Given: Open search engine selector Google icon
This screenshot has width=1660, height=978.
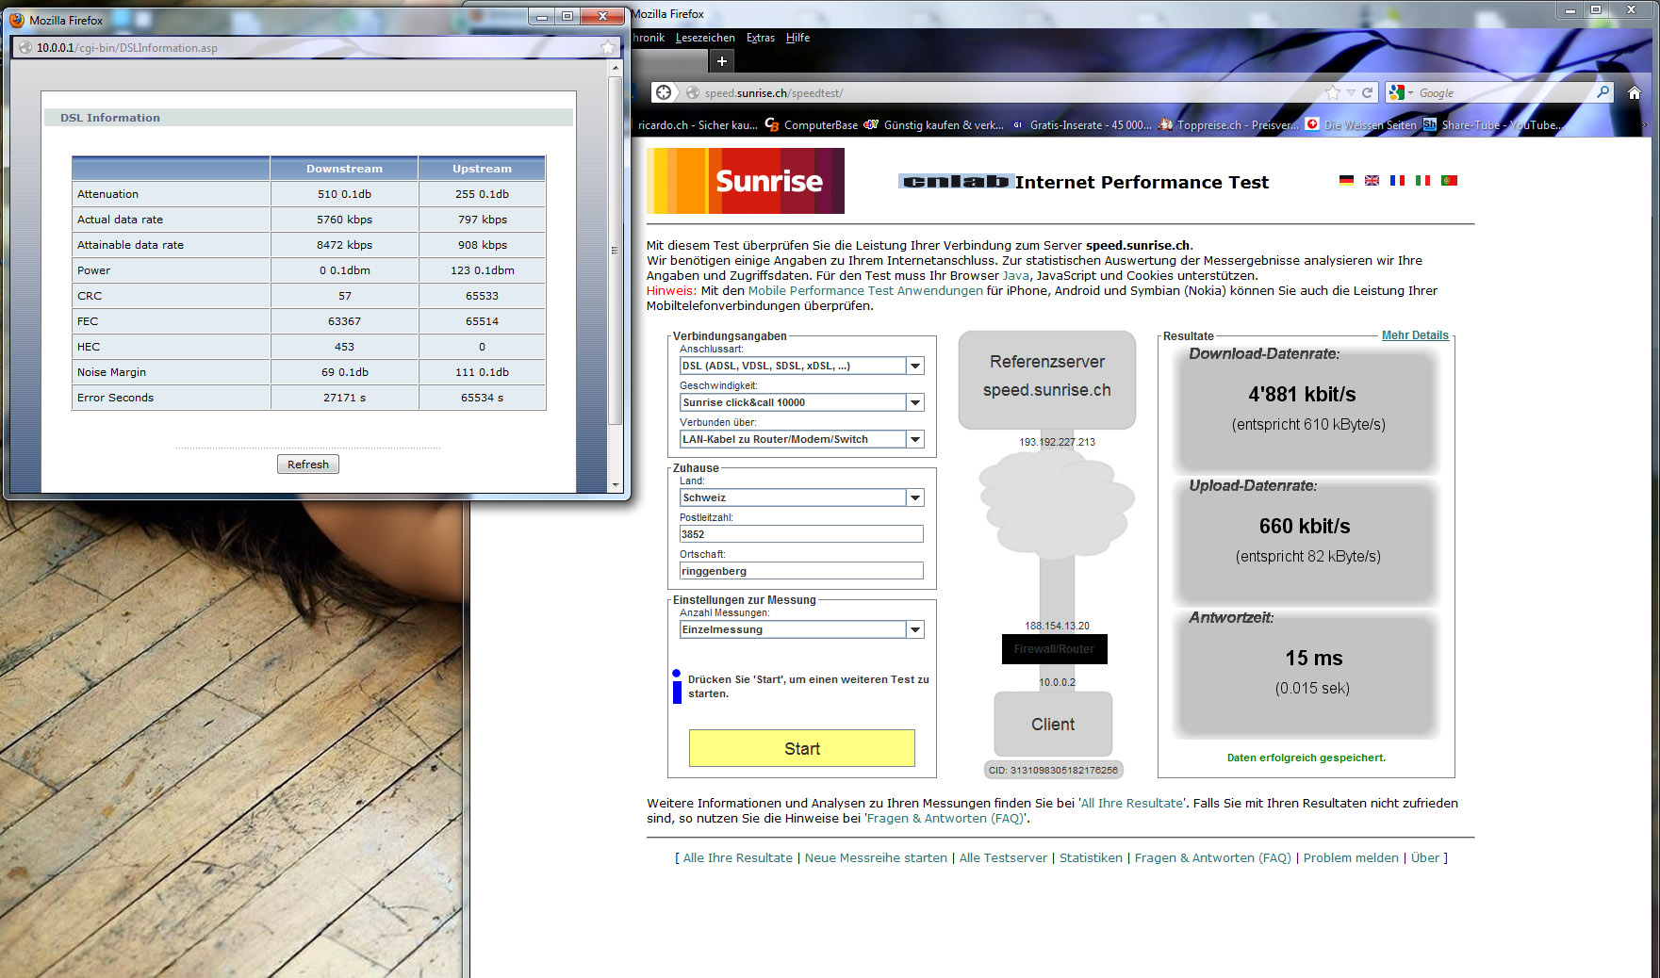Looking at the screenshot, I should pyautogui.click(x=1401, y=92).
